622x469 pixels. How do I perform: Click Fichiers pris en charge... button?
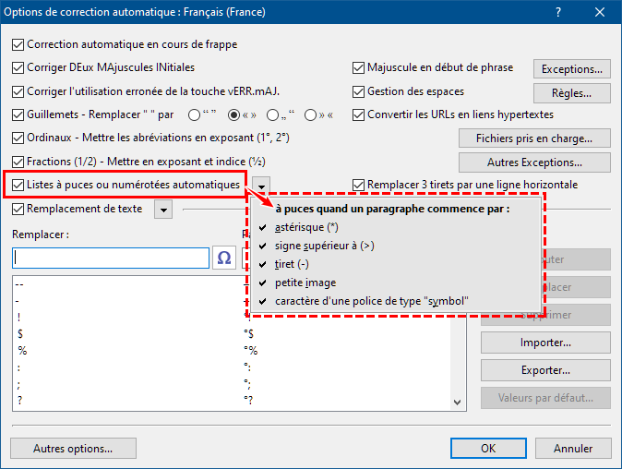[x=535, y=138]
